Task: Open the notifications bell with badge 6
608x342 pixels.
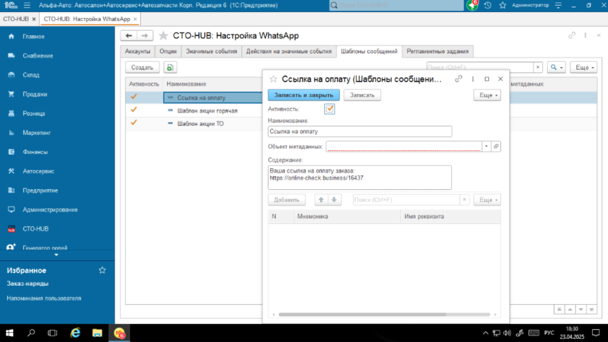Action: [472, 5]
